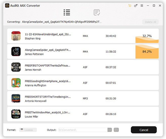
Task: Click ASF format of James Hannah row
Action: coord(85,67)
